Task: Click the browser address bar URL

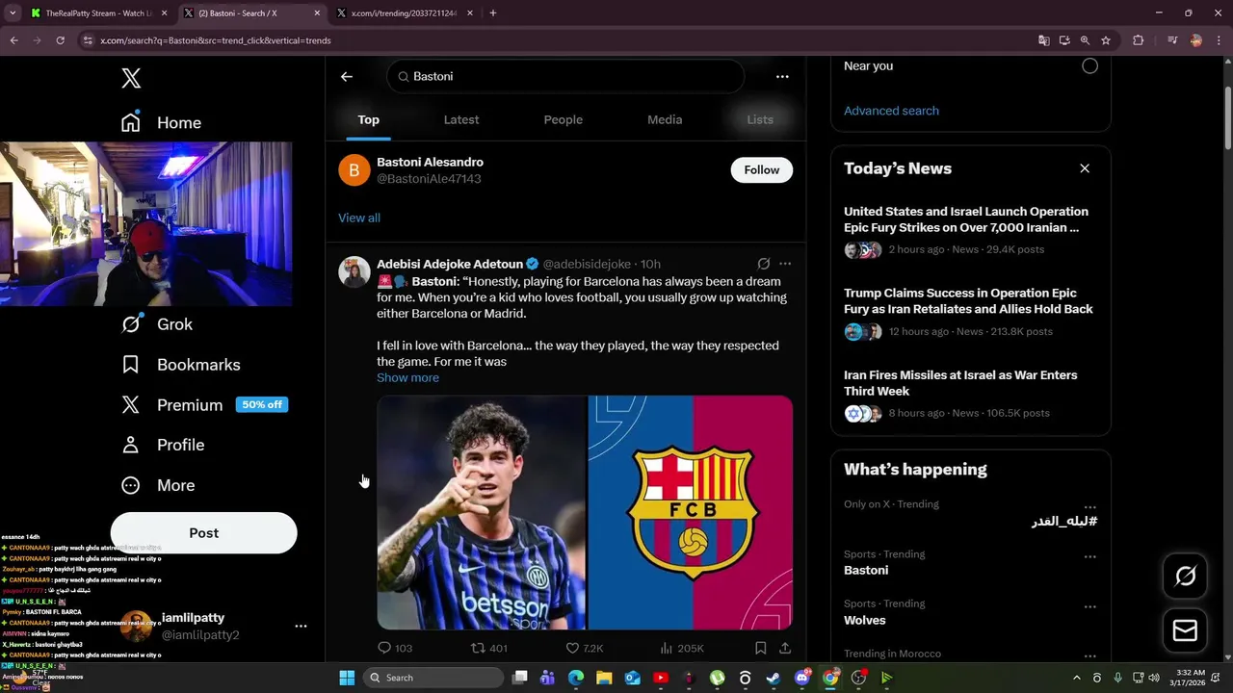Action: coord(216,40)
